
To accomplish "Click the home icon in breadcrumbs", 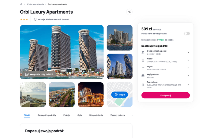I will pyautogui.click(x=21, y=4).
